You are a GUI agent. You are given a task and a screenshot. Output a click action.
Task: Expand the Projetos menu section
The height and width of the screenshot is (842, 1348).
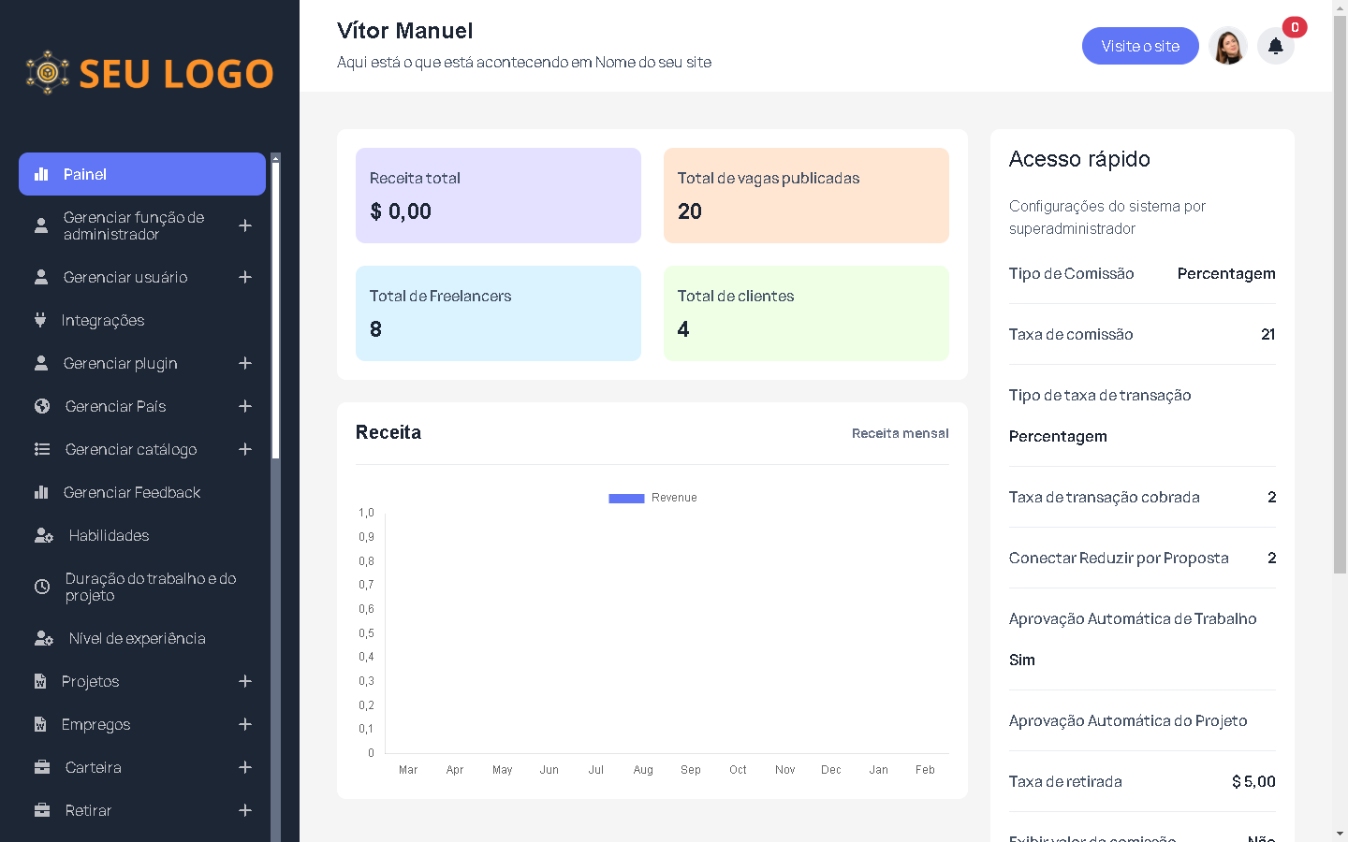tap(245, 681)
